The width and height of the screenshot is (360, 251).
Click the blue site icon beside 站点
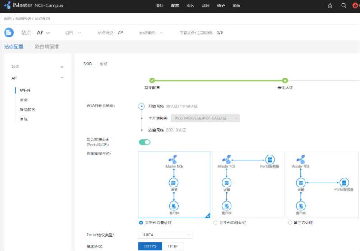[x=9, y=32]
